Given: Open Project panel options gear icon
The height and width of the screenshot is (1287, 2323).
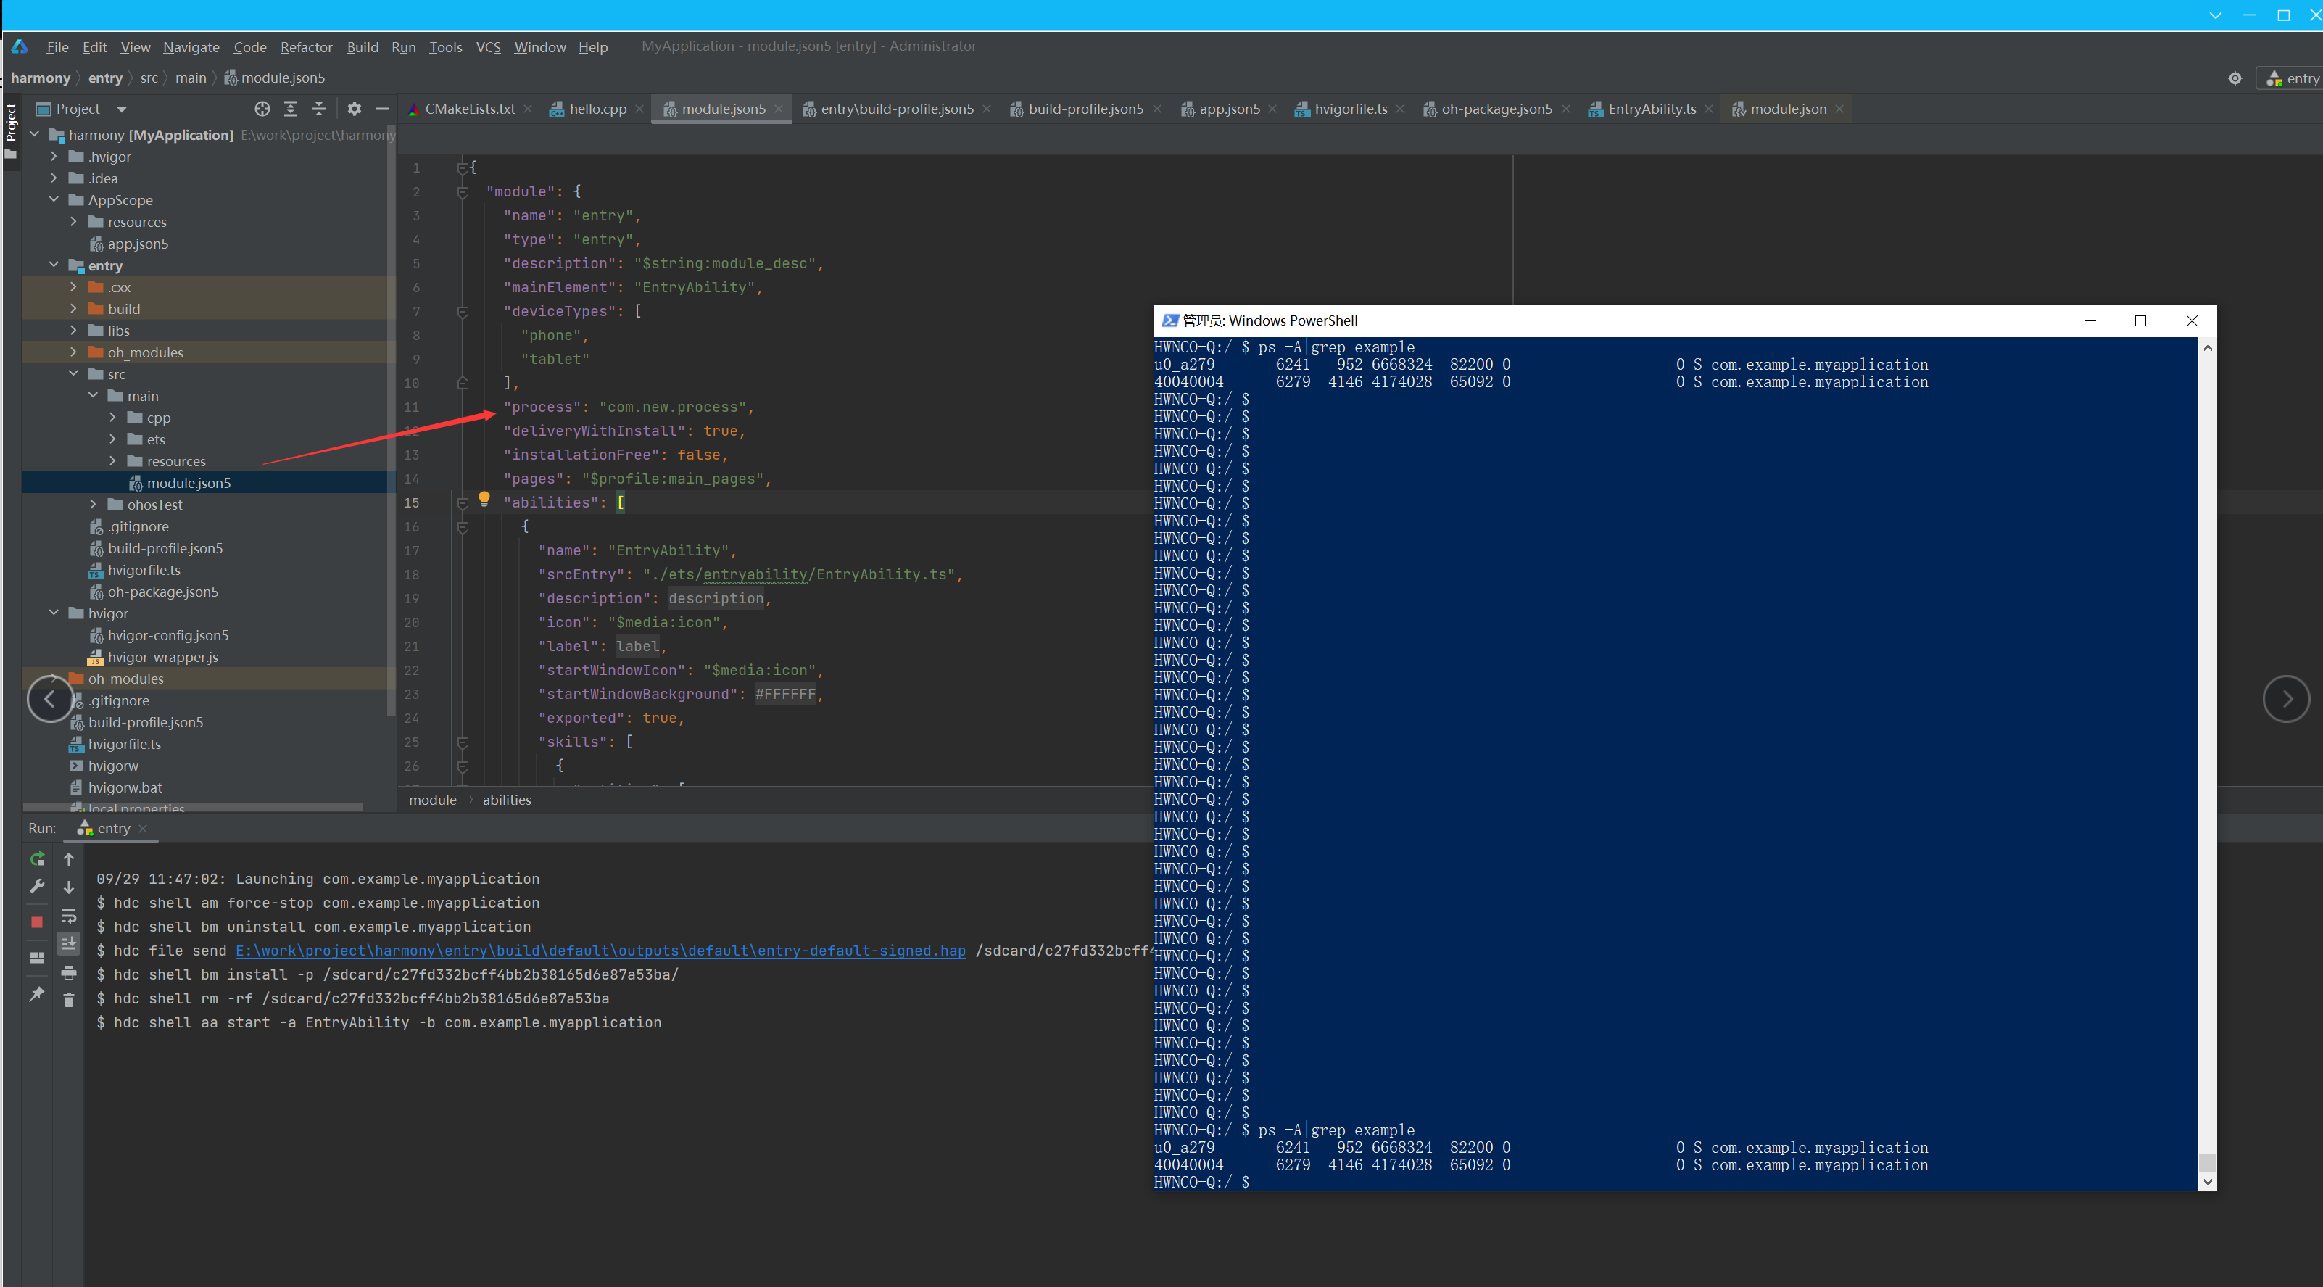Looking at the screenshot, I should [x=355, y=109].
